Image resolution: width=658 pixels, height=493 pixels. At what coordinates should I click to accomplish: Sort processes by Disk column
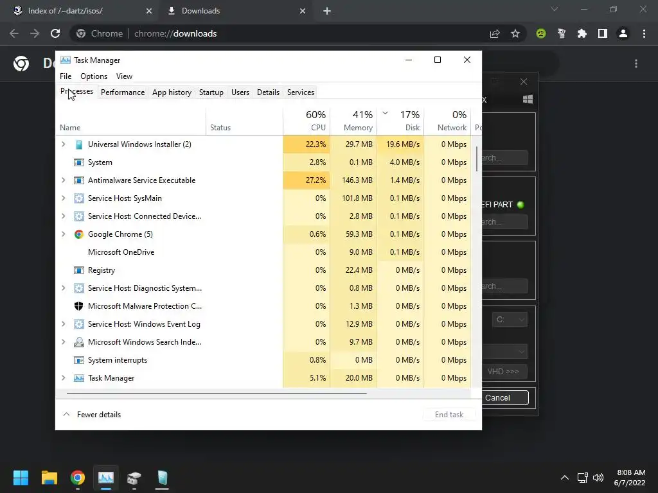(400, 121)
